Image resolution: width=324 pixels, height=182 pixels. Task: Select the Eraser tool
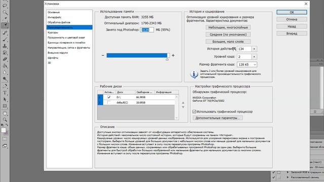[x=5, y=59]
